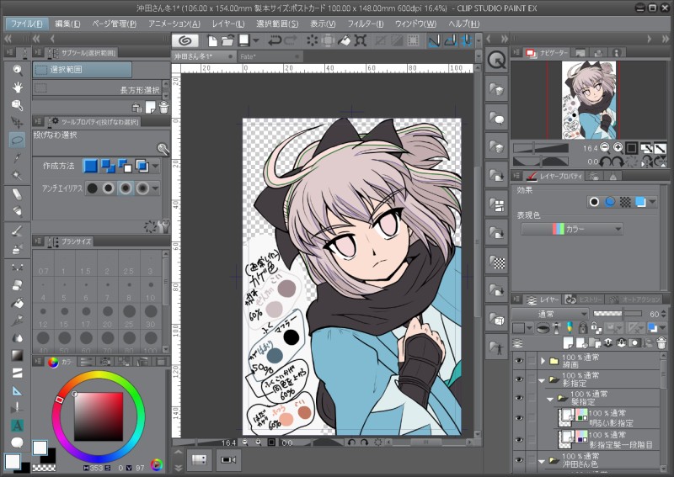
Task: Zoom in in the Navigator panel
Action: [618, 148]
